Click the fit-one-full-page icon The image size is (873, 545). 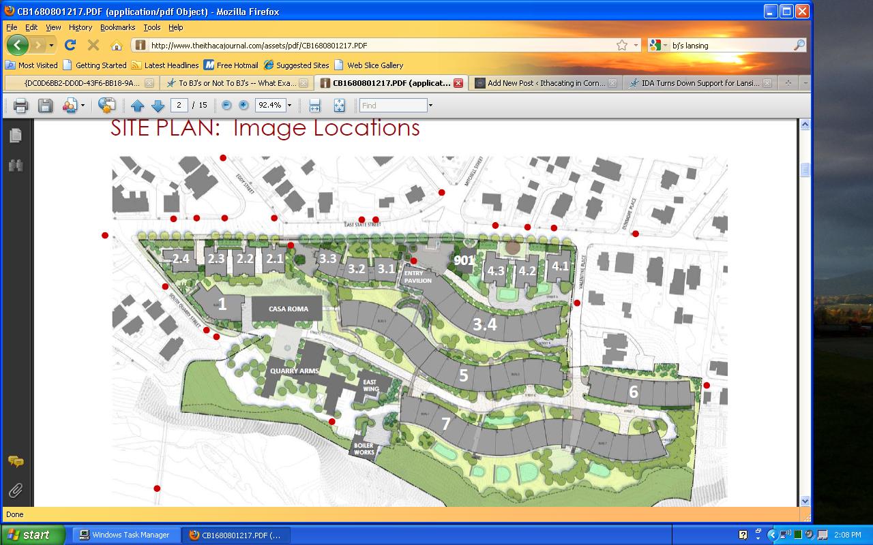point(339,106)
